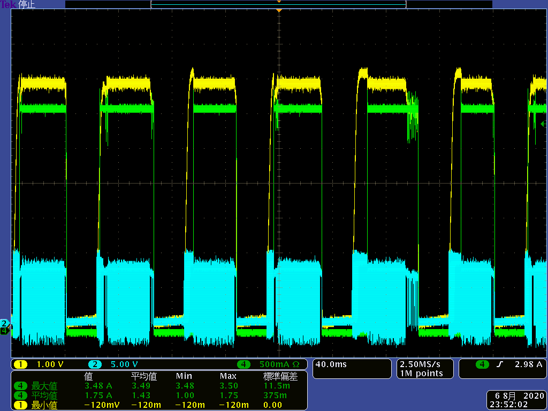Click the Max column header
Image resolution: width=548 pixels, height=411 pixels.
click(228, 376)
